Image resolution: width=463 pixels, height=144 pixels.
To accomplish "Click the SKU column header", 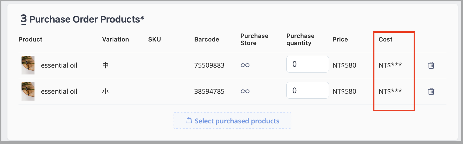I will [x=155, y=39].
